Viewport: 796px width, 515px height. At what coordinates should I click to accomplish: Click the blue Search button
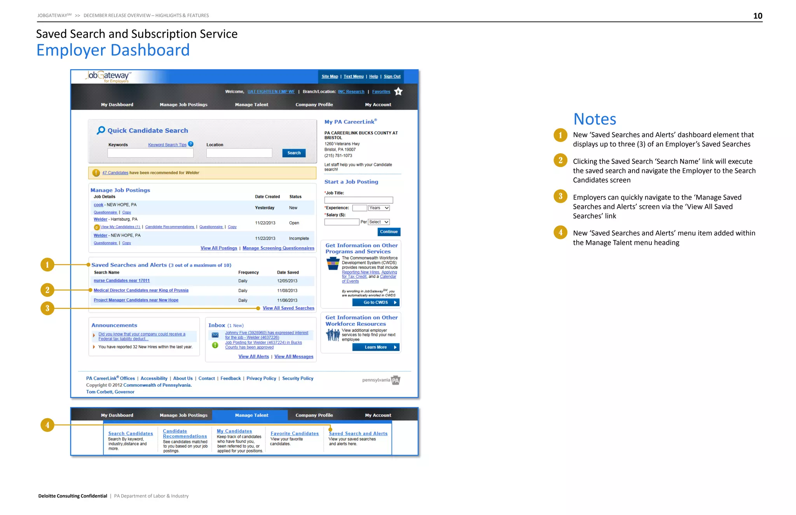point(294,153)
